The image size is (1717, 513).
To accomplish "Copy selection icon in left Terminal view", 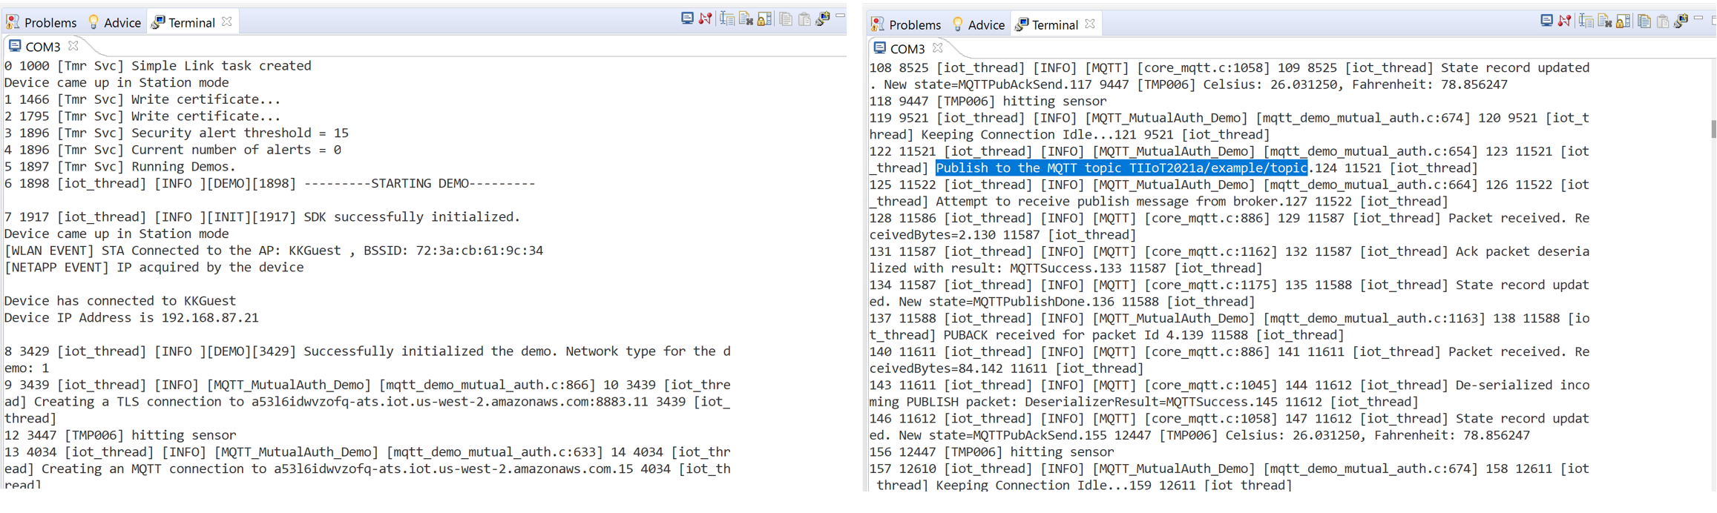I will [x=786, y=19].
